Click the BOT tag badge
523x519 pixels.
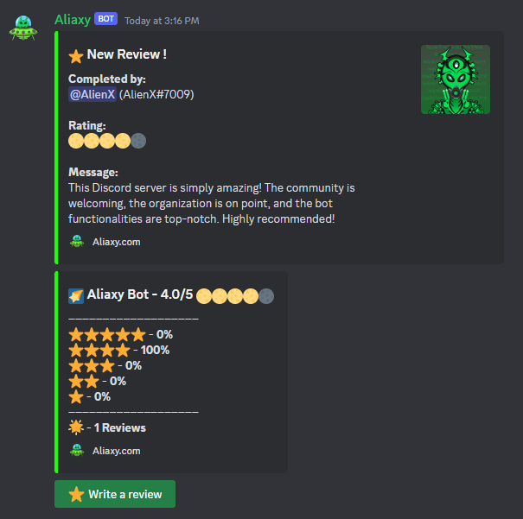(105, 19)
